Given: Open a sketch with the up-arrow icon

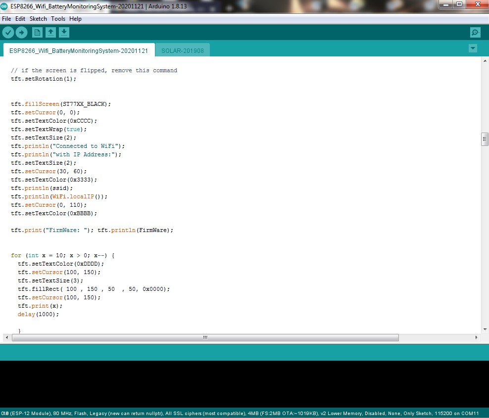Looking at the screenshot, I should coord(50,33).
